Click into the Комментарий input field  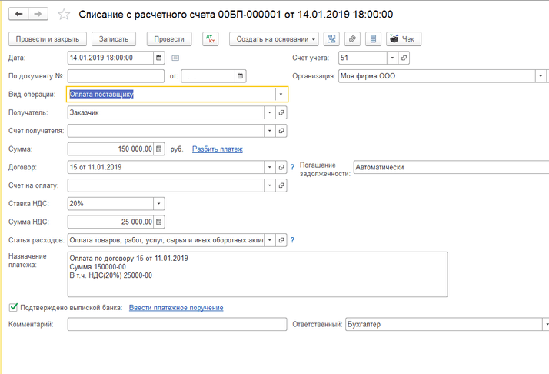(x=177, y=325)
